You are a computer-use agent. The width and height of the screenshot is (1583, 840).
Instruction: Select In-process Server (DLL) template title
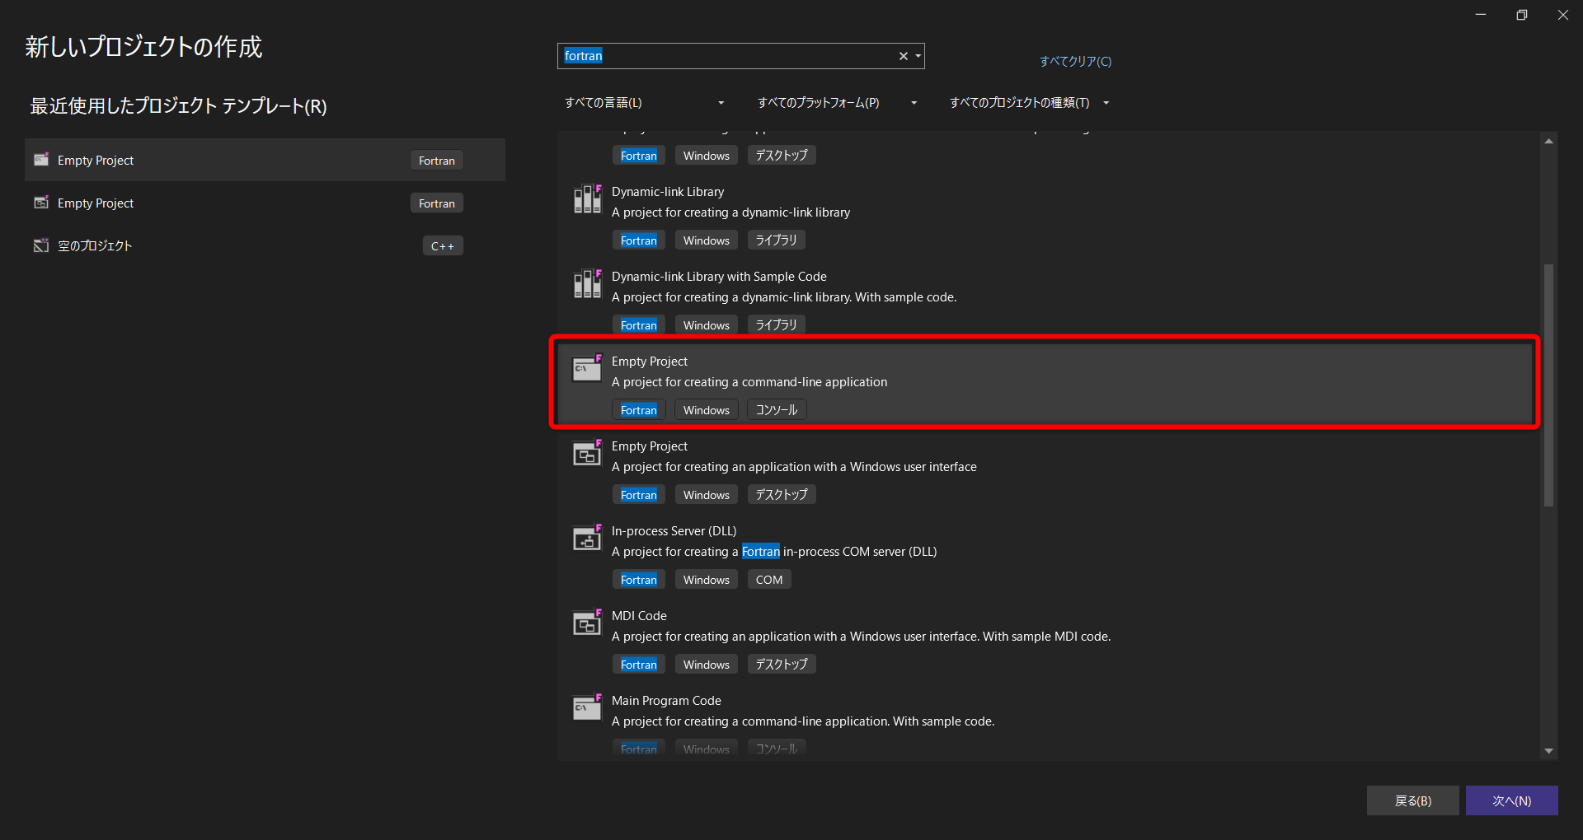pyautogui.click(x=674, y=530)
